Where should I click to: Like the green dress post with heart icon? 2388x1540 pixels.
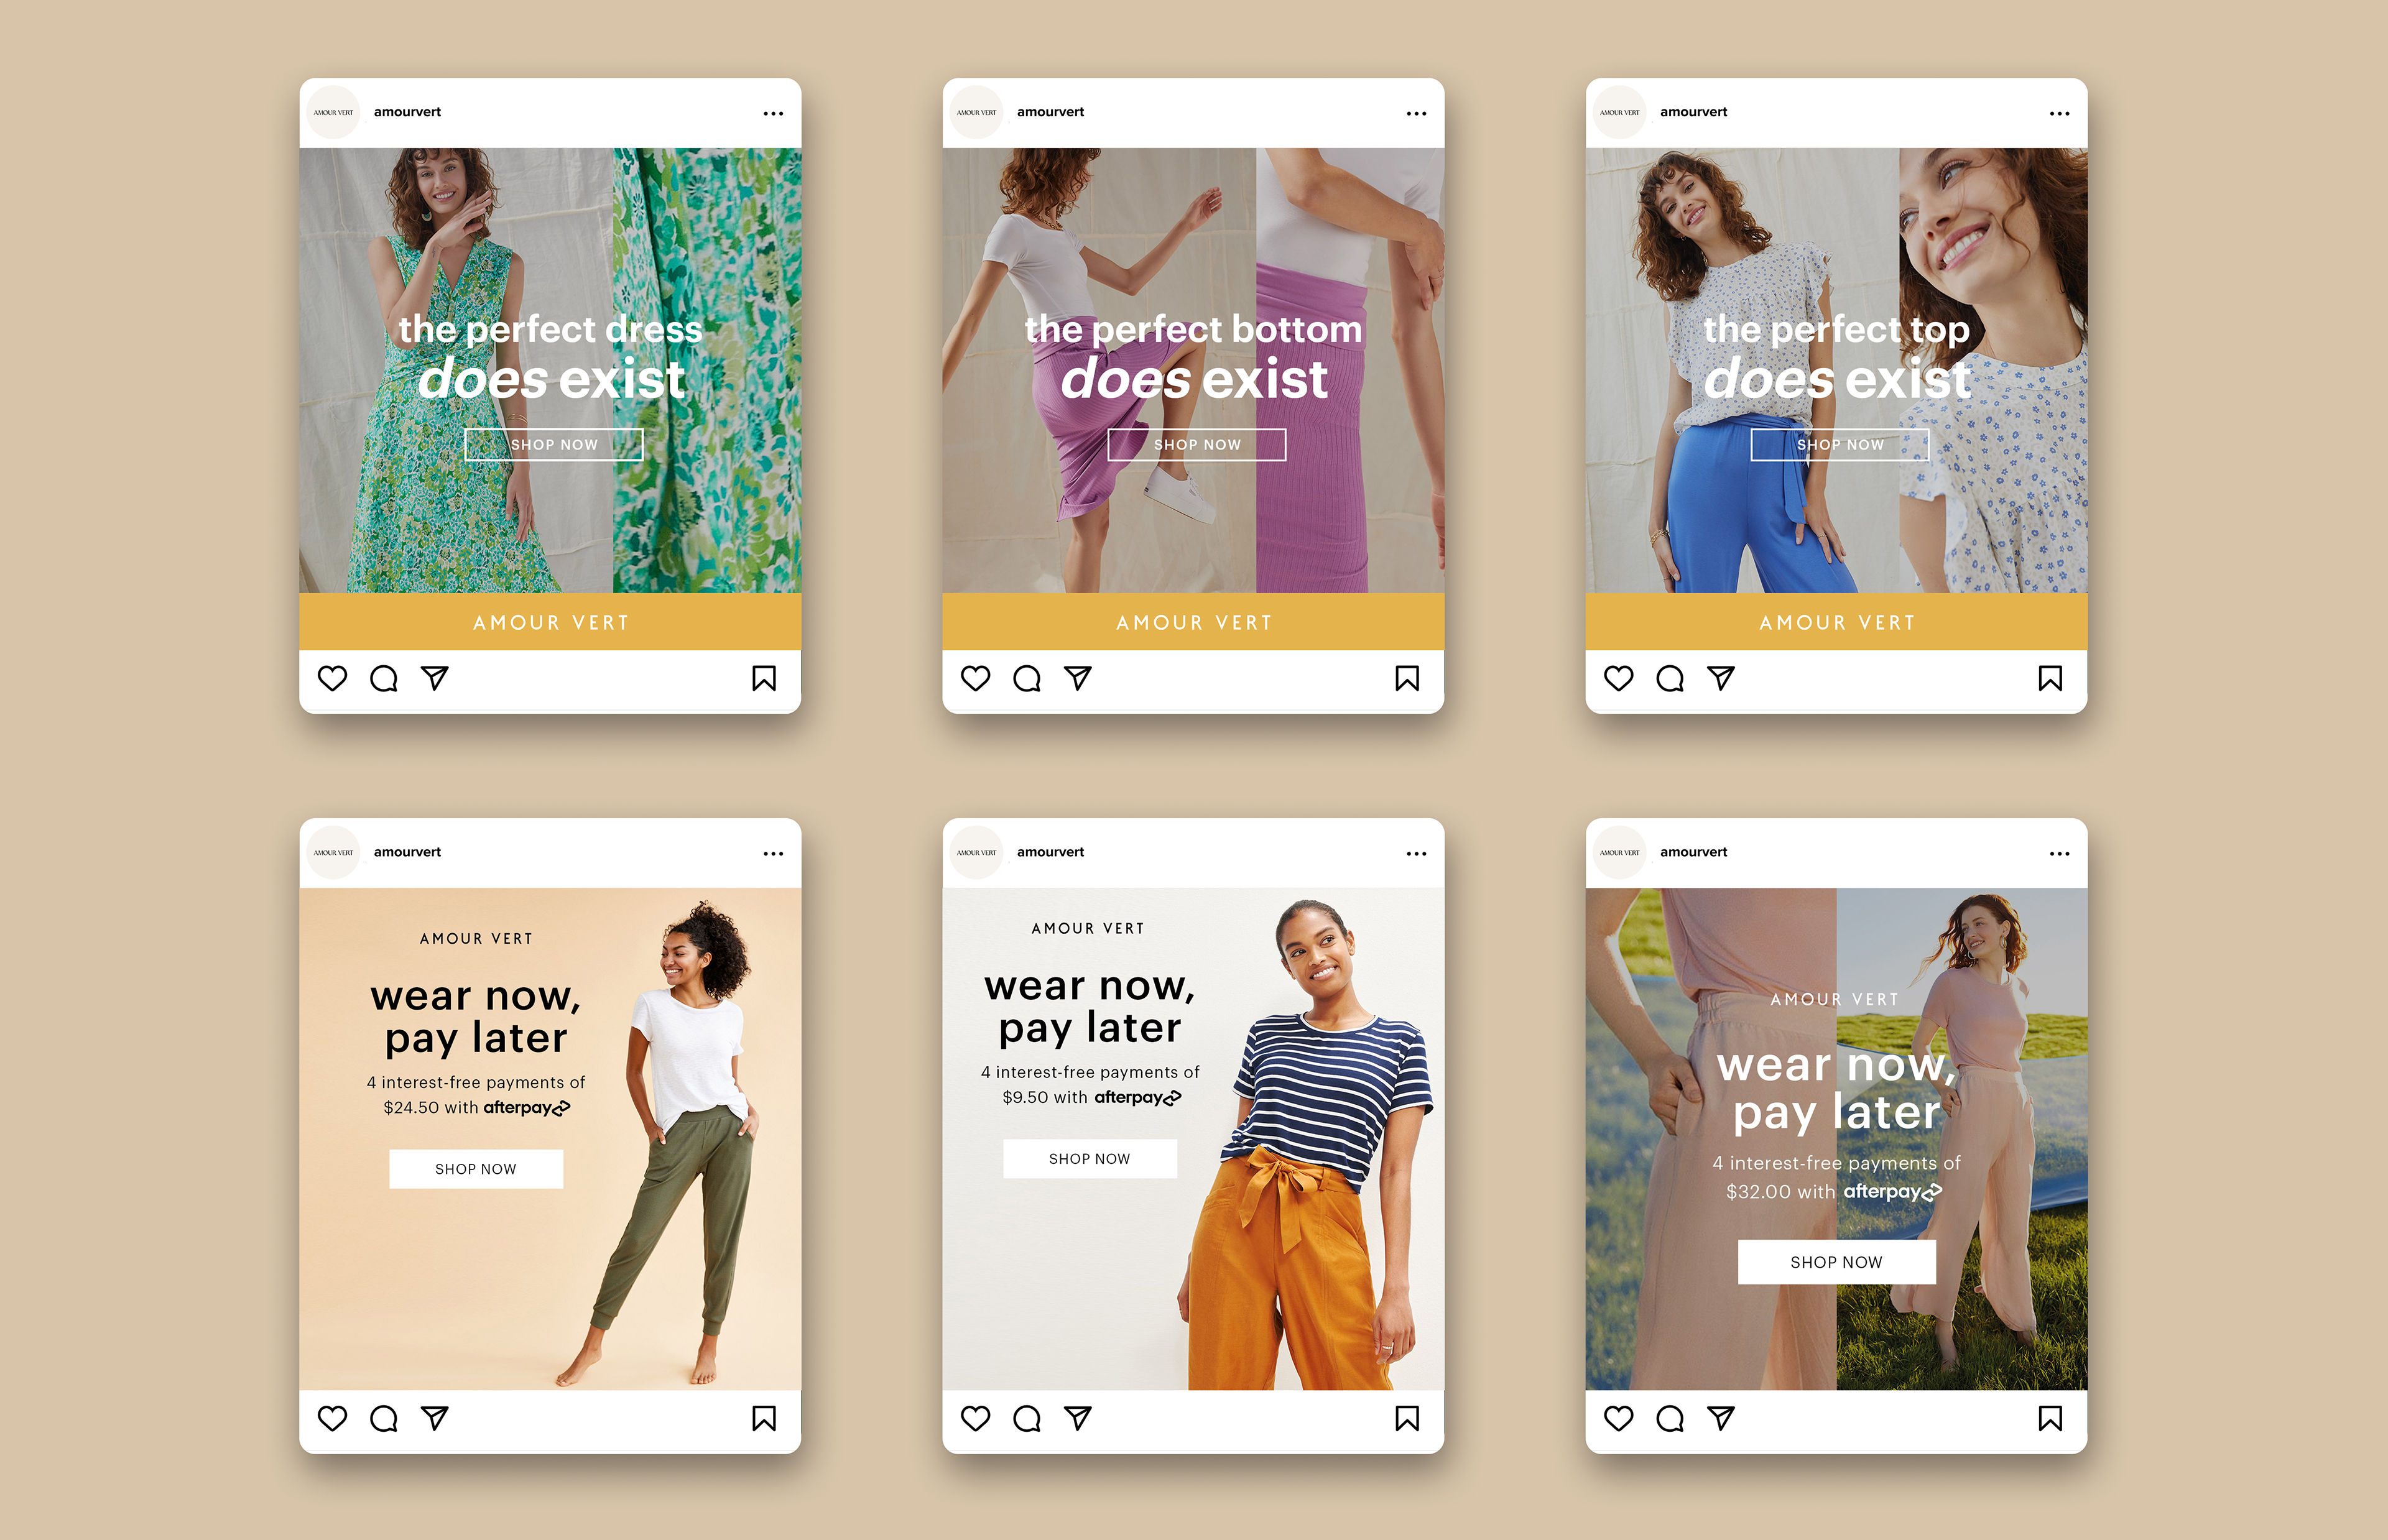click(x=332, y=679)
